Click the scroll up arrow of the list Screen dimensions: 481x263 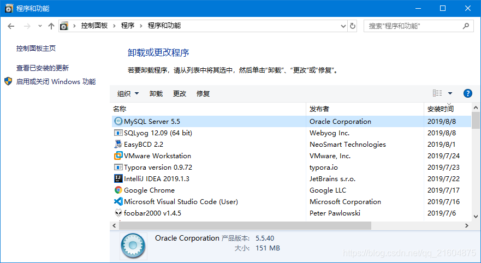476,107
